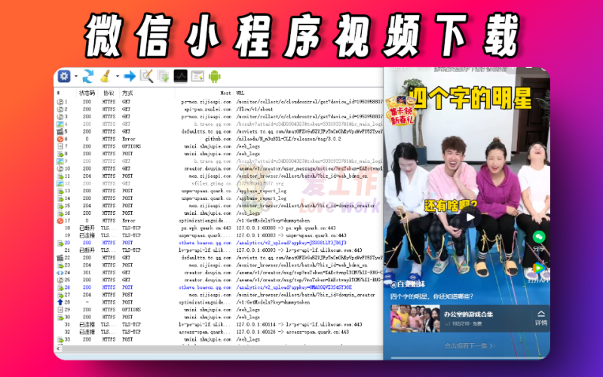Open the black monitor graph icon
Image resolution: width=603 pixels, height=377 pixels.
tap(180, 76)
